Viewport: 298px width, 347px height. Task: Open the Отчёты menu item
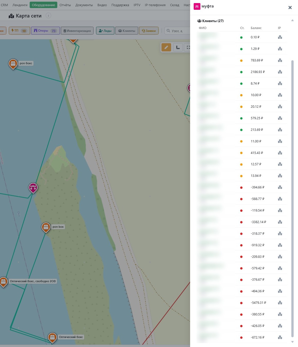[65, 5]
